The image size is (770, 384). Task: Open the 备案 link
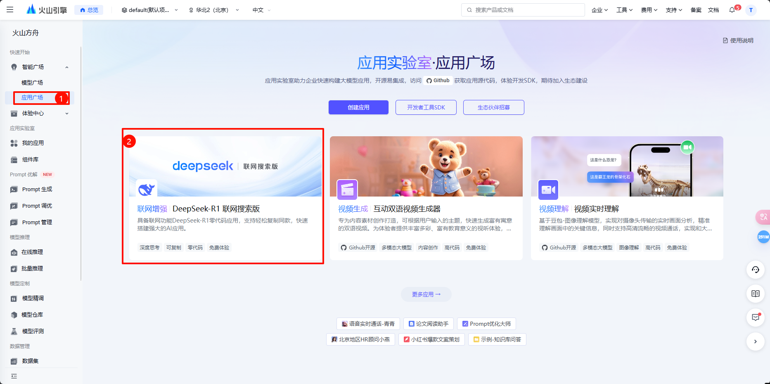696,10
